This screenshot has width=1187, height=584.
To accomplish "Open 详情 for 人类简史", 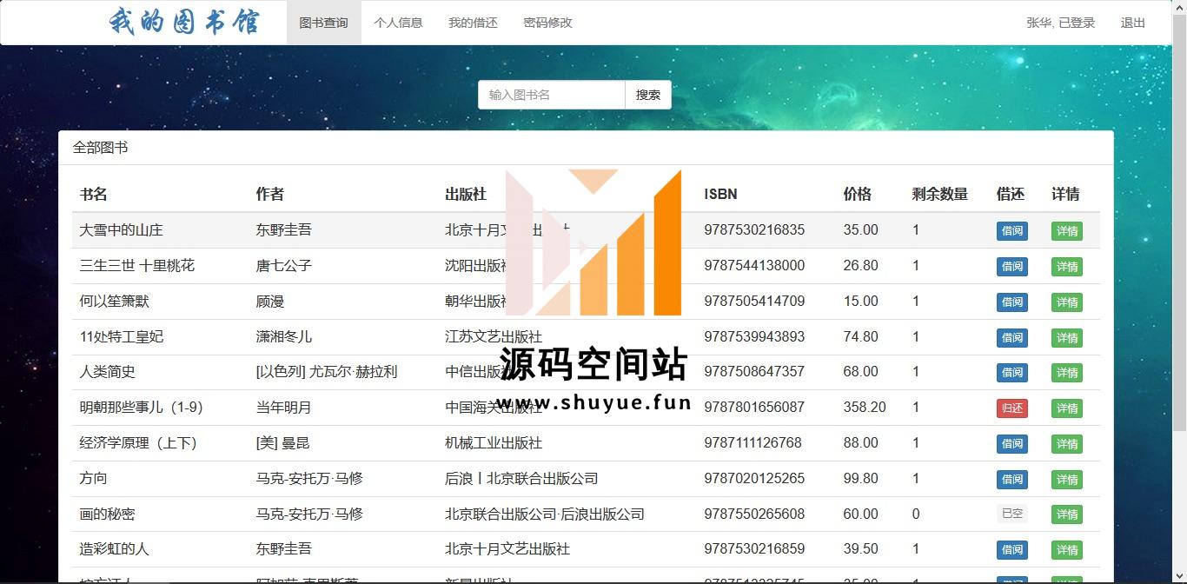I will 1066,373.
